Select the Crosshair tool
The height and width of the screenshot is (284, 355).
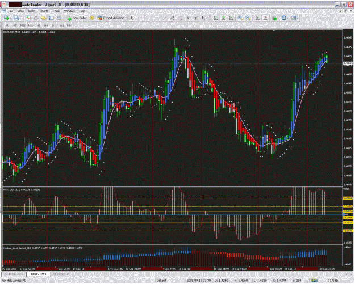point(140,18)
